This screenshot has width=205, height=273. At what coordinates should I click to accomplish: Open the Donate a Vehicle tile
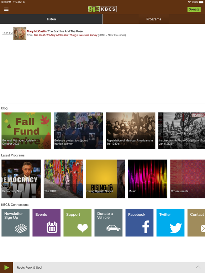point(109,223)
